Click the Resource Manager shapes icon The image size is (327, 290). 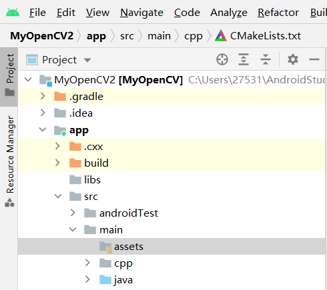tap(9, 203)
